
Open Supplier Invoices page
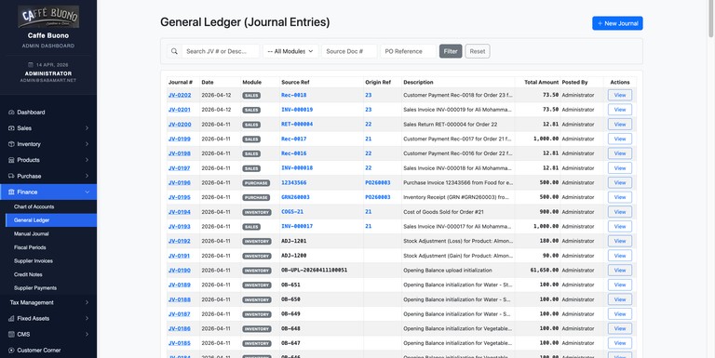coord(34,261)
